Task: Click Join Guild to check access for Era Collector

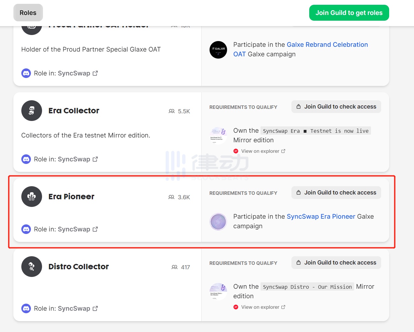Action: tap(336, 107)
